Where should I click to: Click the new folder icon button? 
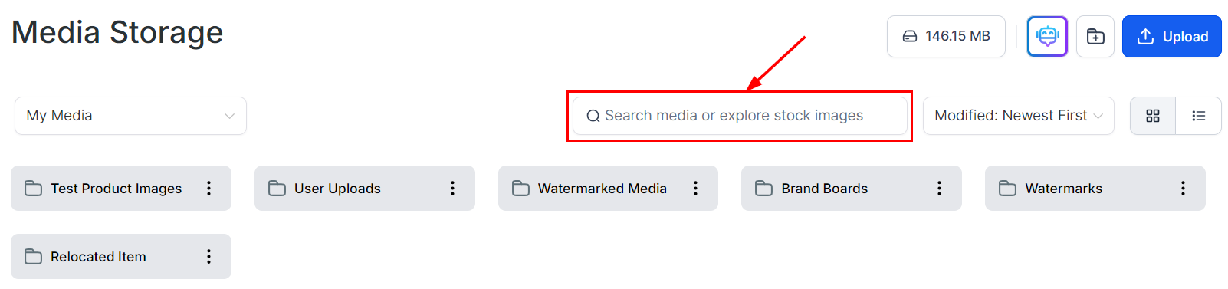pyautogui.click(x=1095, y=36)
